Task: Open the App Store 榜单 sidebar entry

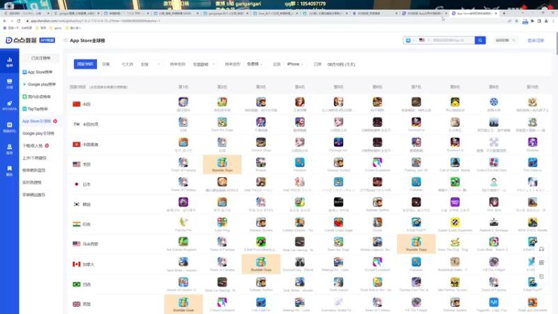Action: tap(38, 72)
